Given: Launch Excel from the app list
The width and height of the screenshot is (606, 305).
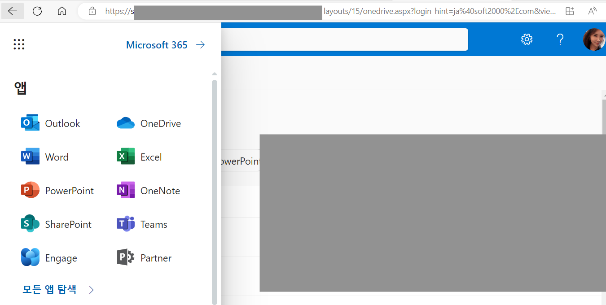Looking at the screenshot, I should [x=139, y=157].
